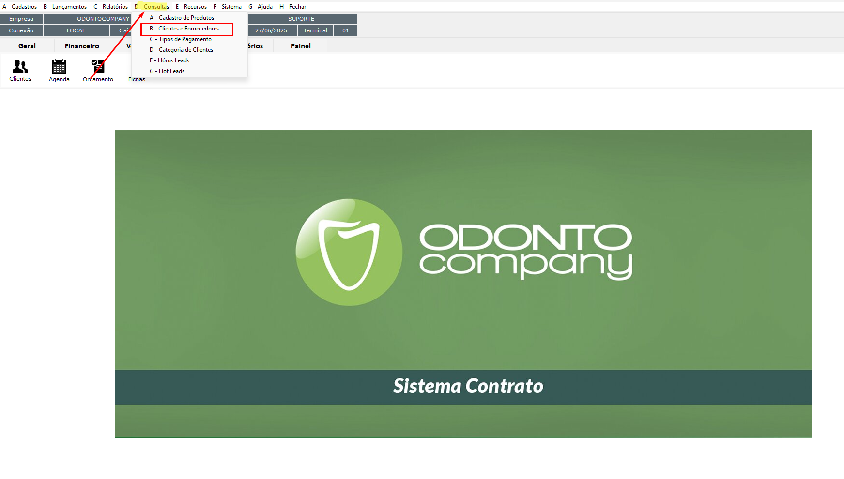Open G - Ajuda menu

point(261,7)
